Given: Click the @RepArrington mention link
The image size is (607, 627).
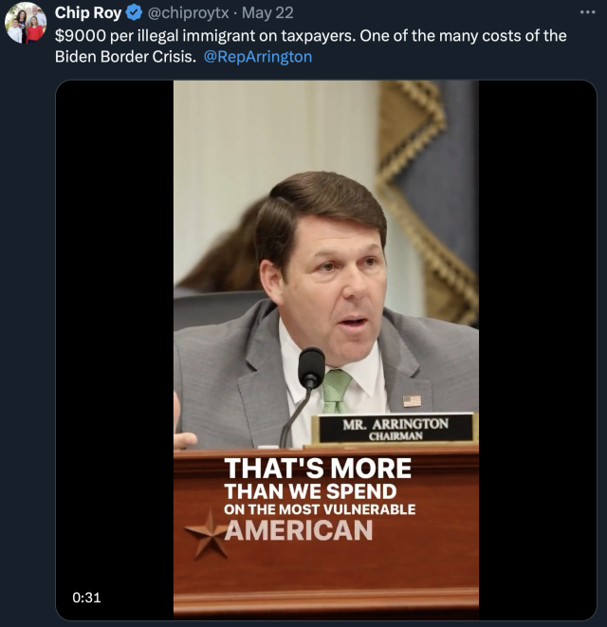Looking at the screenshot, I should click(x=258, y=57).
